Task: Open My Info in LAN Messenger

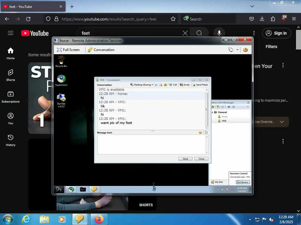Action: (x=217, y=182)
